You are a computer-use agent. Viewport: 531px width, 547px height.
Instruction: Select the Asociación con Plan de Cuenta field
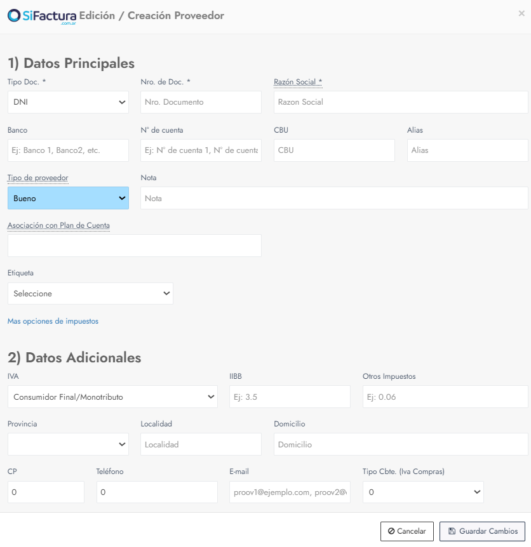point(135,246)
